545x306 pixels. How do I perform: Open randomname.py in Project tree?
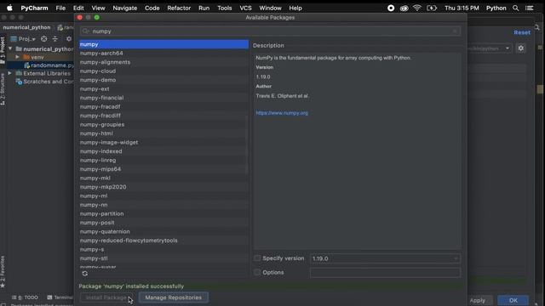point(49,65)
